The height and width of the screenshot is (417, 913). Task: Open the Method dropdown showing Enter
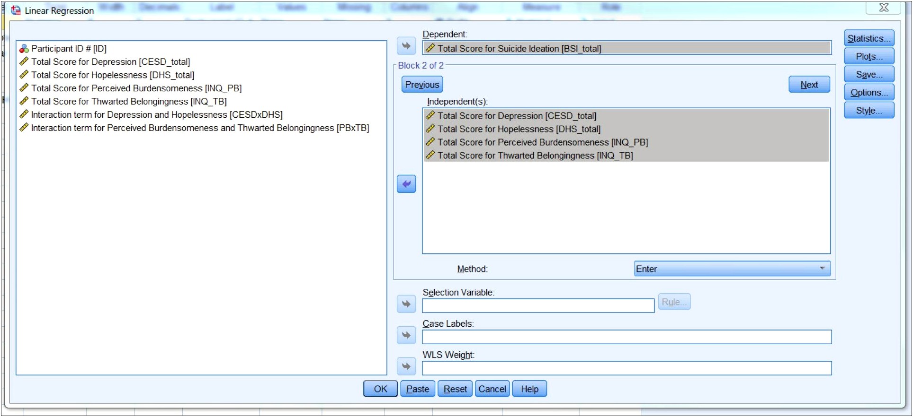pos(732,269)
